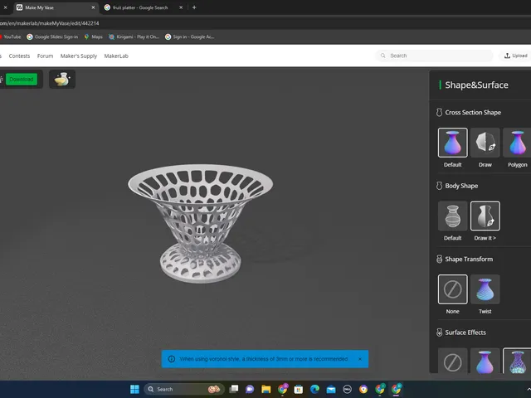Select Draw cross section shape

[x=485, y=143]
